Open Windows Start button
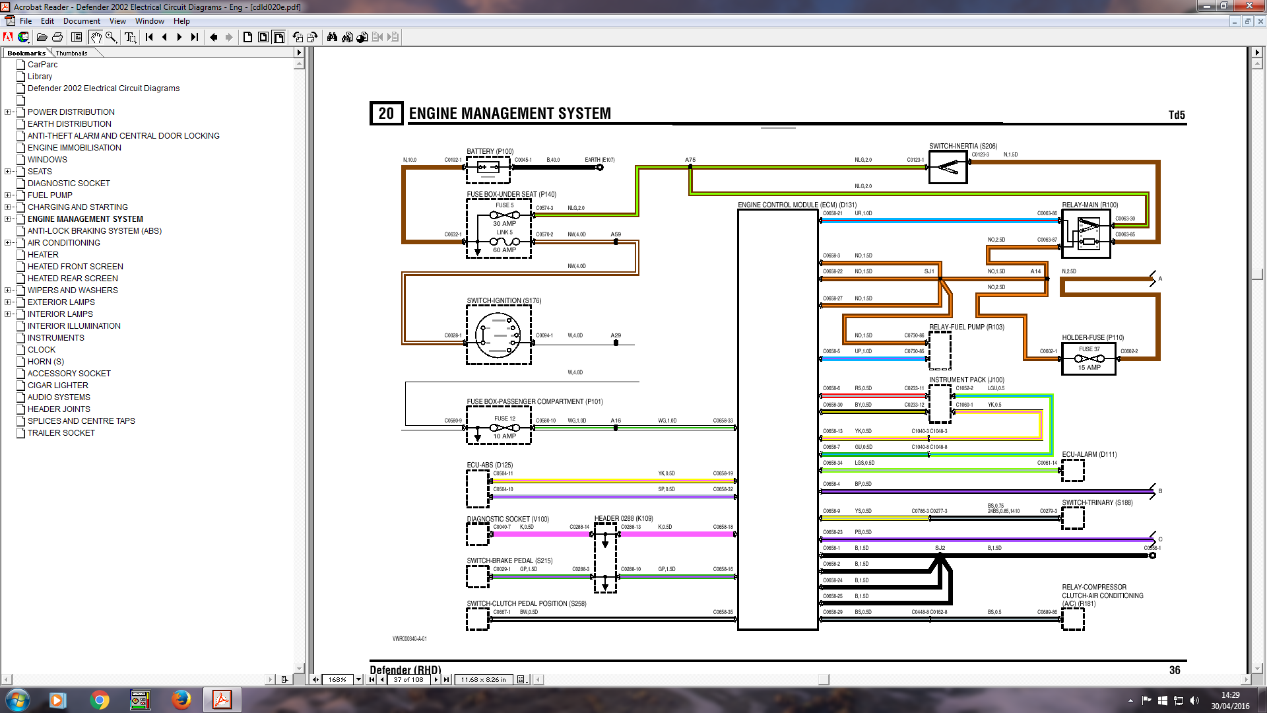This screenshot has height=713, width=1267. 18,700
